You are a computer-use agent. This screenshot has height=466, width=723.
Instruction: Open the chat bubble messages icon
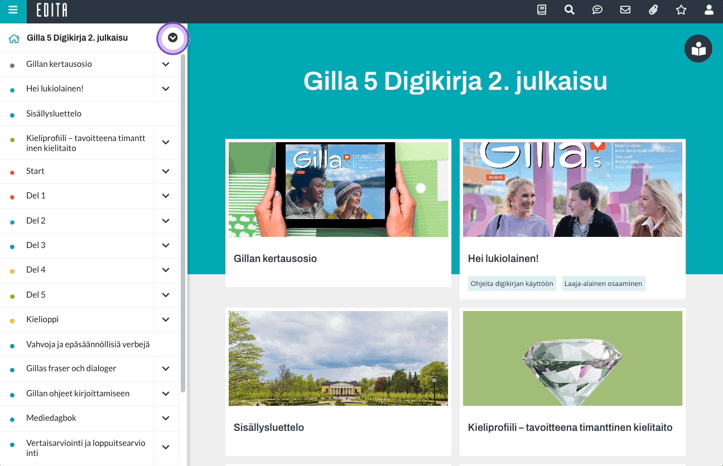click(x=597, y=9)
